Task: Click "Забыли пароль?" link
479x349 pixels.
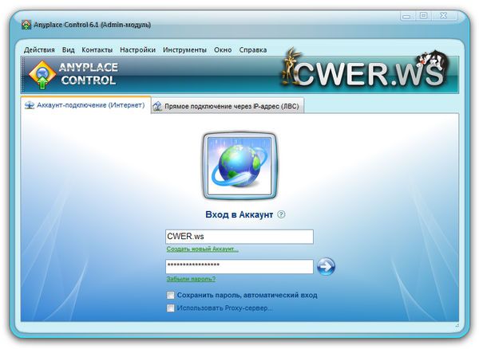Action: coord(191,279)
